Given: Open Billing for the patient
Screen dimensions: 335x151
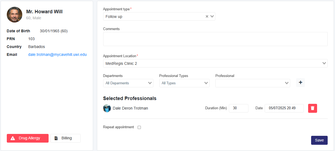Looking at the screenshot, I should [x=65, y=138].
